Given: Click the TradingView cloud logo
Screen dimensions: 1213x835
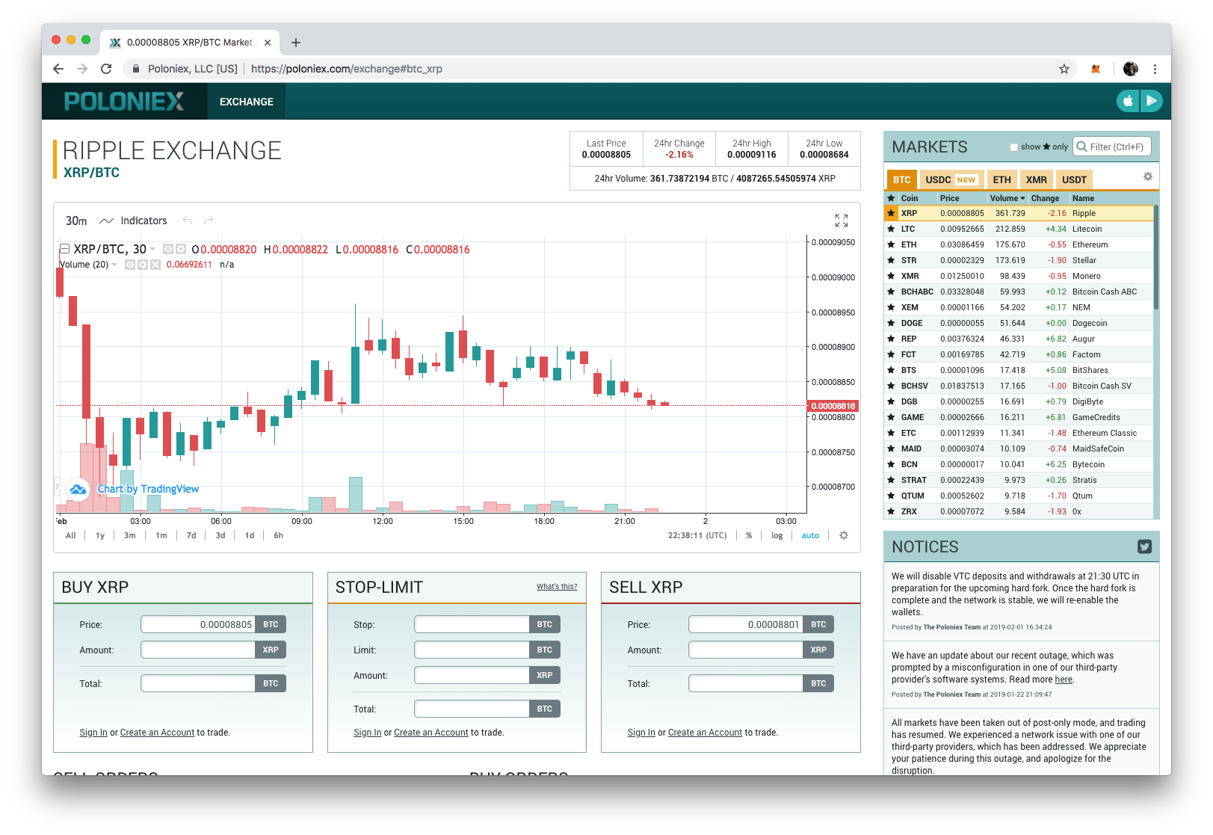Looking at the screenshot, I should (78, 489).
